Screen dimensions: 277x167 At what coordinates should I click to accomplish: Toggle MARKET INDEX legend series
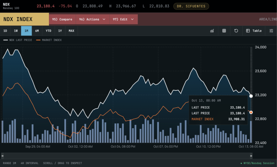pos(49,40)
